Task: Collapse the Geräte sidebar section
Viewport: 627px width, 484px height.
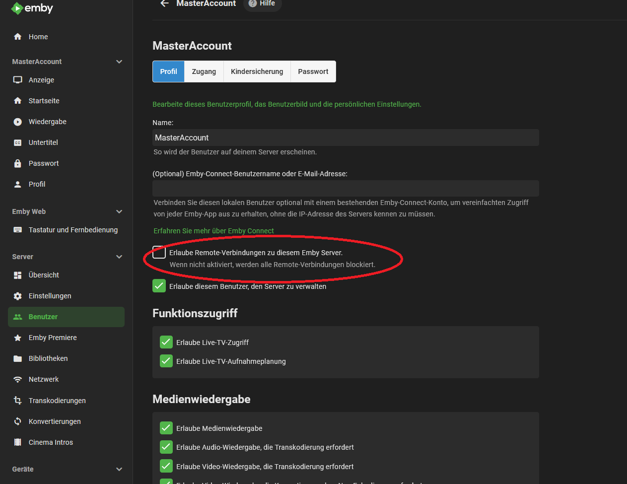Action: [x=119, y=469]
